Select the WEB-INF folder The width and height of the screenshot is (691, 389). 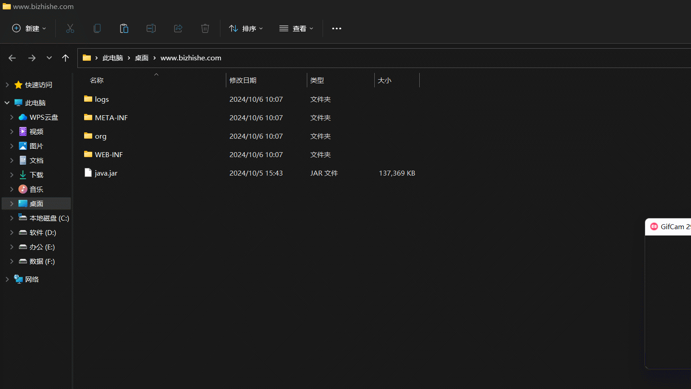coord(108,154)
